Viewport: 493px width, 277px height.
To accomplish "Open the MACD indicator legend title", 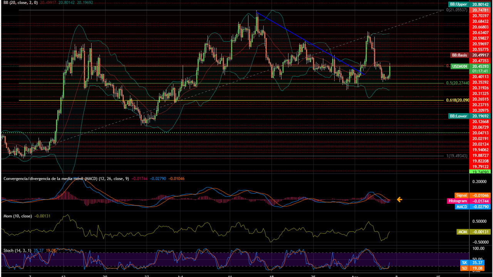I will point(66,179).
